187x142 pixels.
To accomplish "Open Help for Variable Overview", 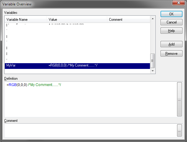I will pos(171,31).
